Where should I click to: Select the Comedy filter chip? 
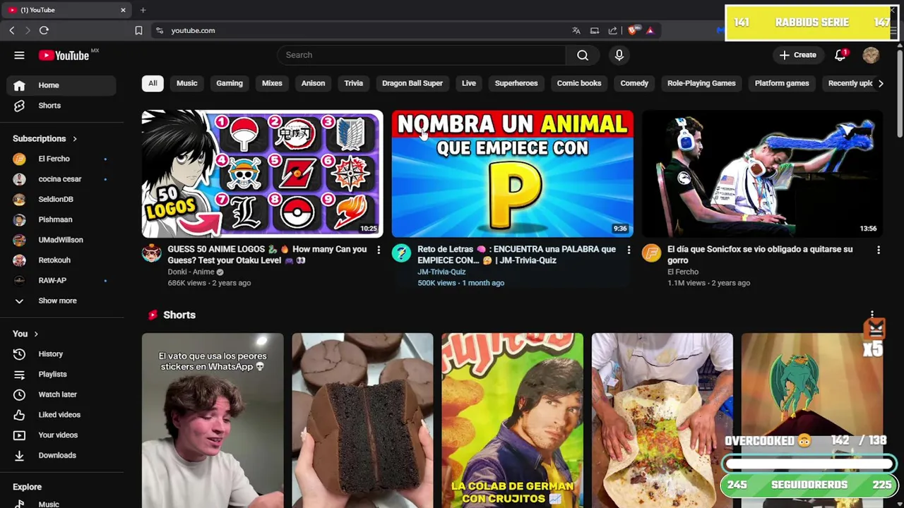(634, 83)
